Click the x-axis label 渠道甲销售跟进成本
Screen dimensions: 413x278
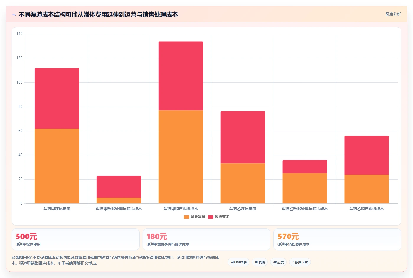click(181, 209)
